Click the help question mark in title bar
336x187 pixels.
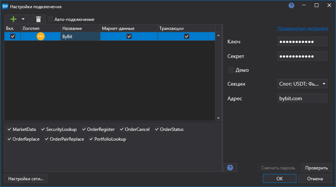click(x=291, y=6)
